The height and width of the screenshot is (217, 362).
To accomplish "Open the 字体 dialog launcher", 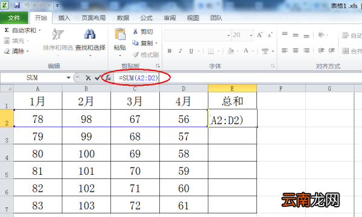I will (x=273, y=66).
